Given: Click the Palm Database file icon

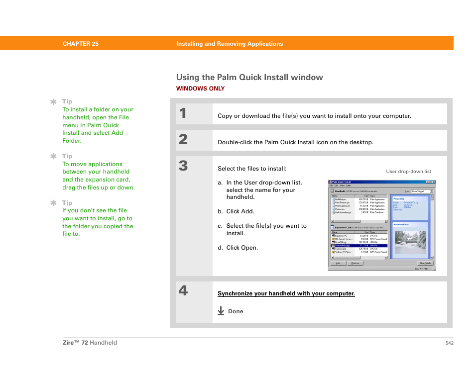Looking at the screenshot, I should click(334, 212).
